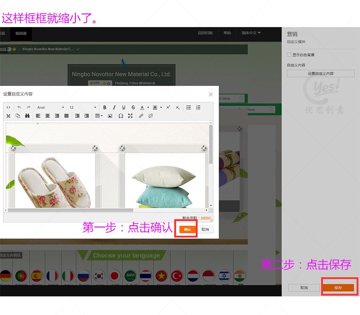360x315 pixels.
Task: Apply underline to the text
Action: (123, 107)
